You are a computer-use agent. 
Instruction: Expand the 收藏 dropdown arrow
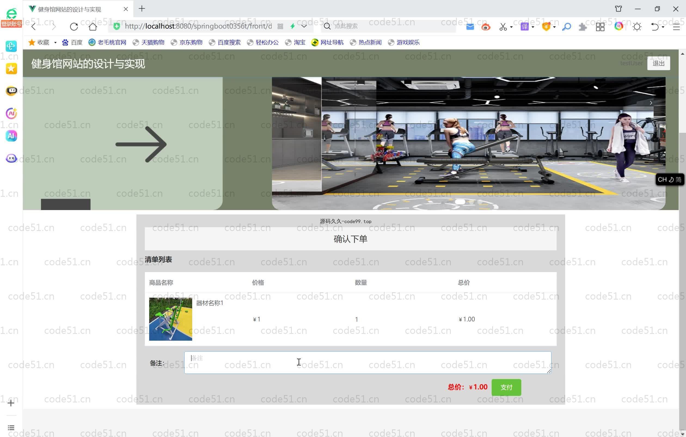point(55,43)
